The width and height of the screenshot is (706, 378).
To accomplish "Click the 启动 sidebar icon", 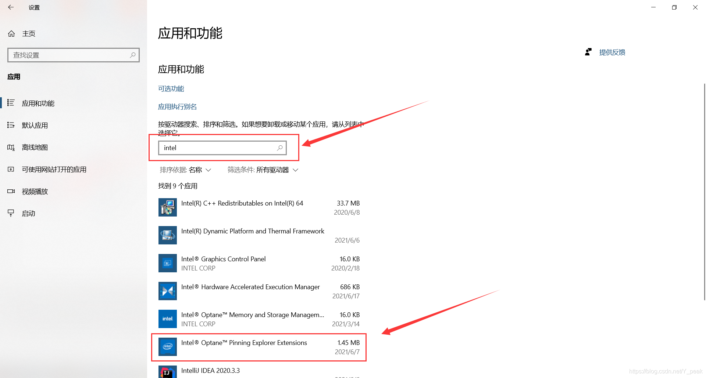I will pos(11,213).
